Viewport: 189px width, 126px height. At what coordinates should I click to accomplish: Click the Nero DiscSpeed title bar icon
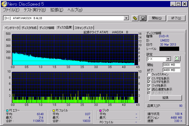pyautogui.click(x=4, y=4)
